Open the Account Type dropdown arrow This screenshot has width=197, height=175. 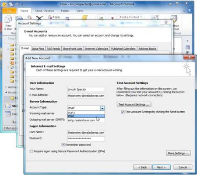pyautogui.click(x=102, y=108)
